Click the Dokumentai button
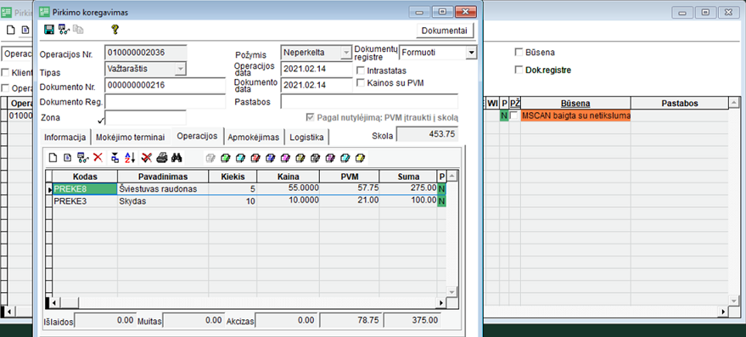Screen dimensions: 746x337 [x=445, y=31]
